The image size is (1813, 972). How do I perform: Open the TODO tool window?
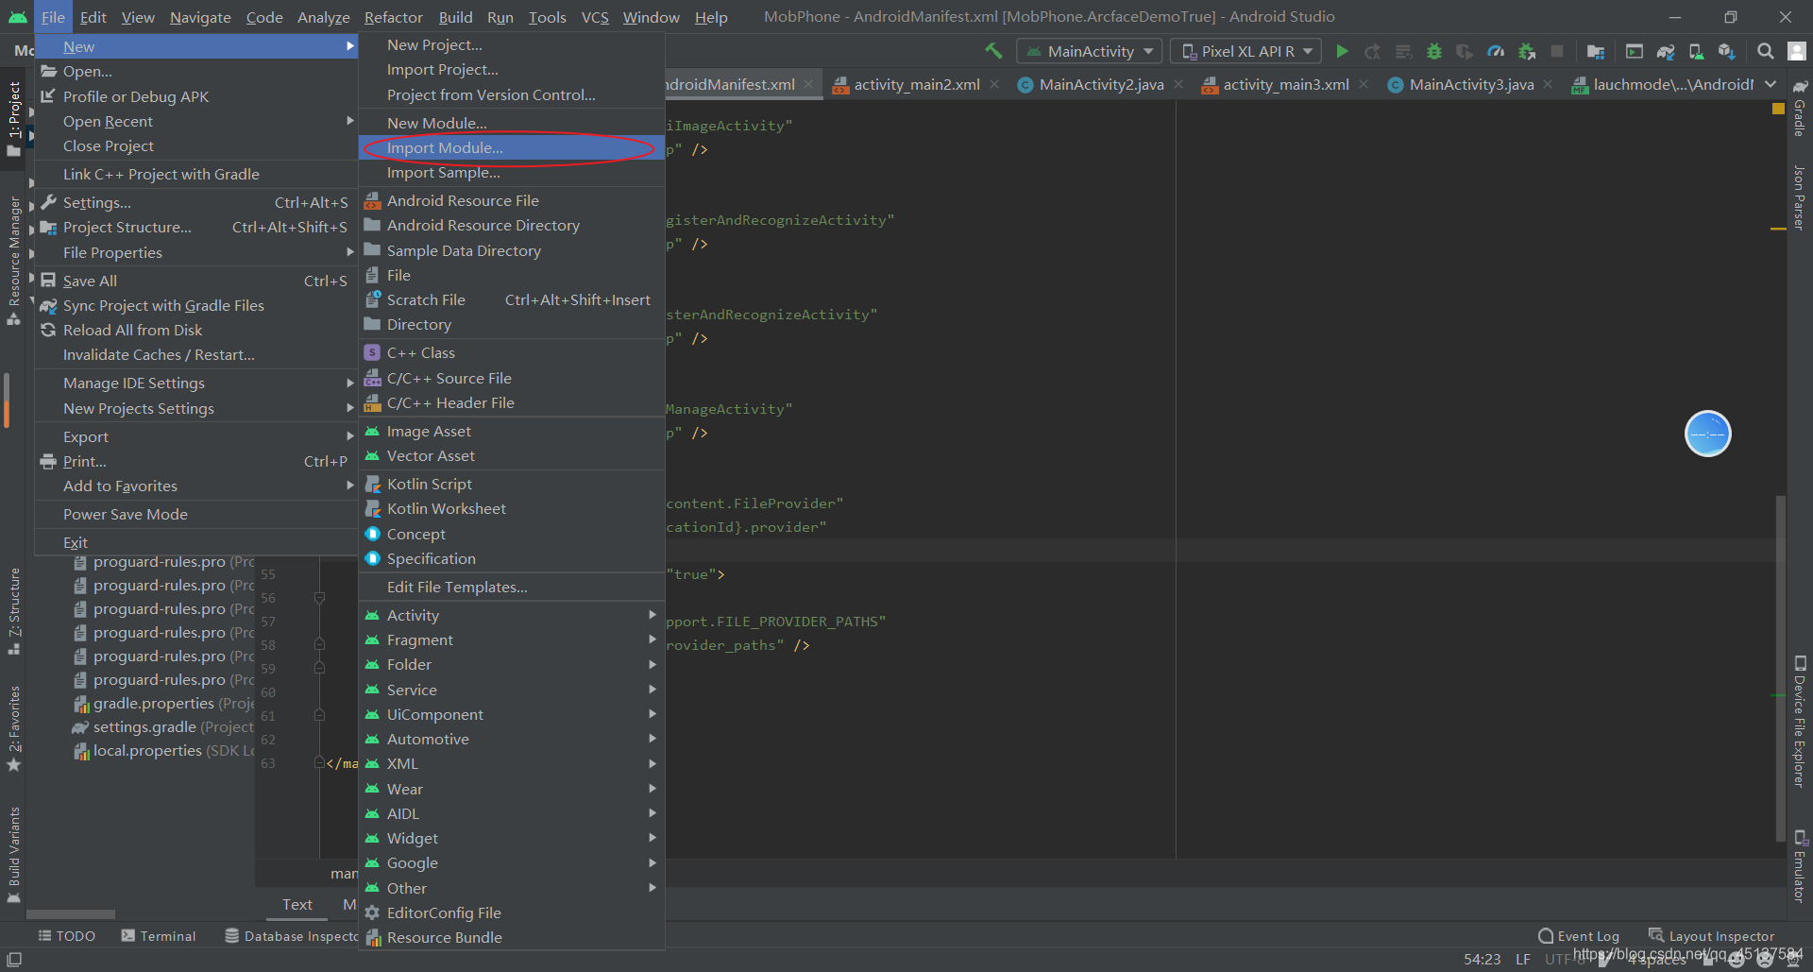[67, 936]
